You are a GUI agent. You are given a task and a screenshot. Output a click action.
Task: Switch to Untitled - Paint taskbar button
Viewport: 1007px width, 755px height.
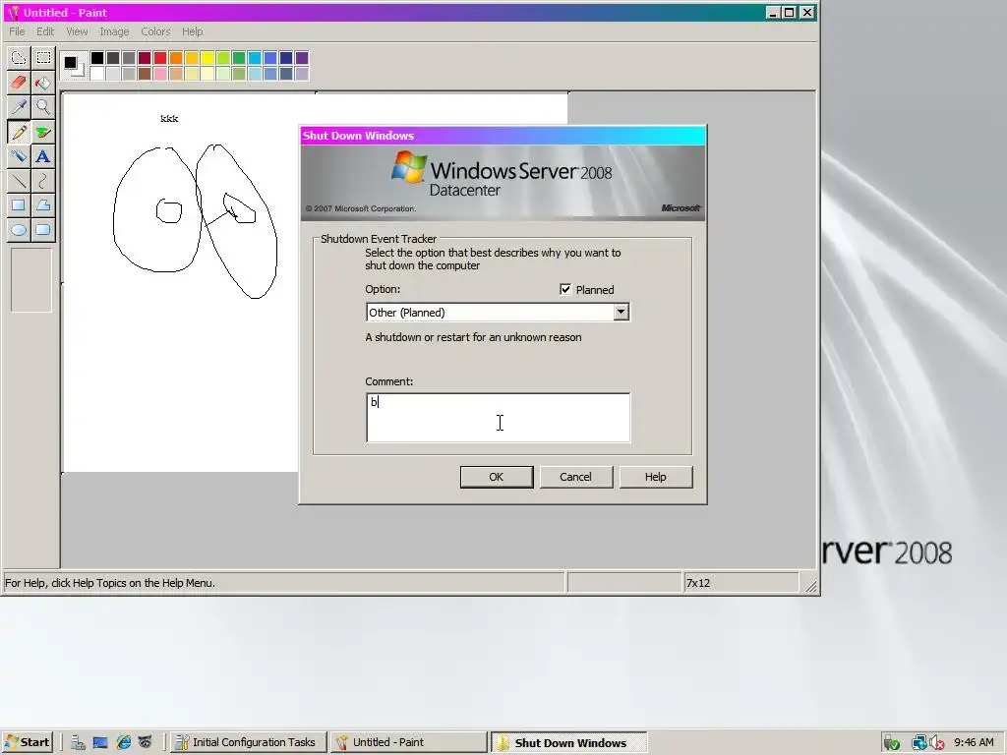(409, 742)
